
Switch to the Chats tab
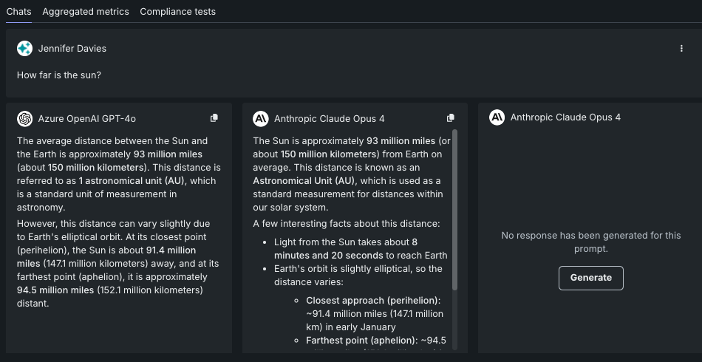click(18, 12)
